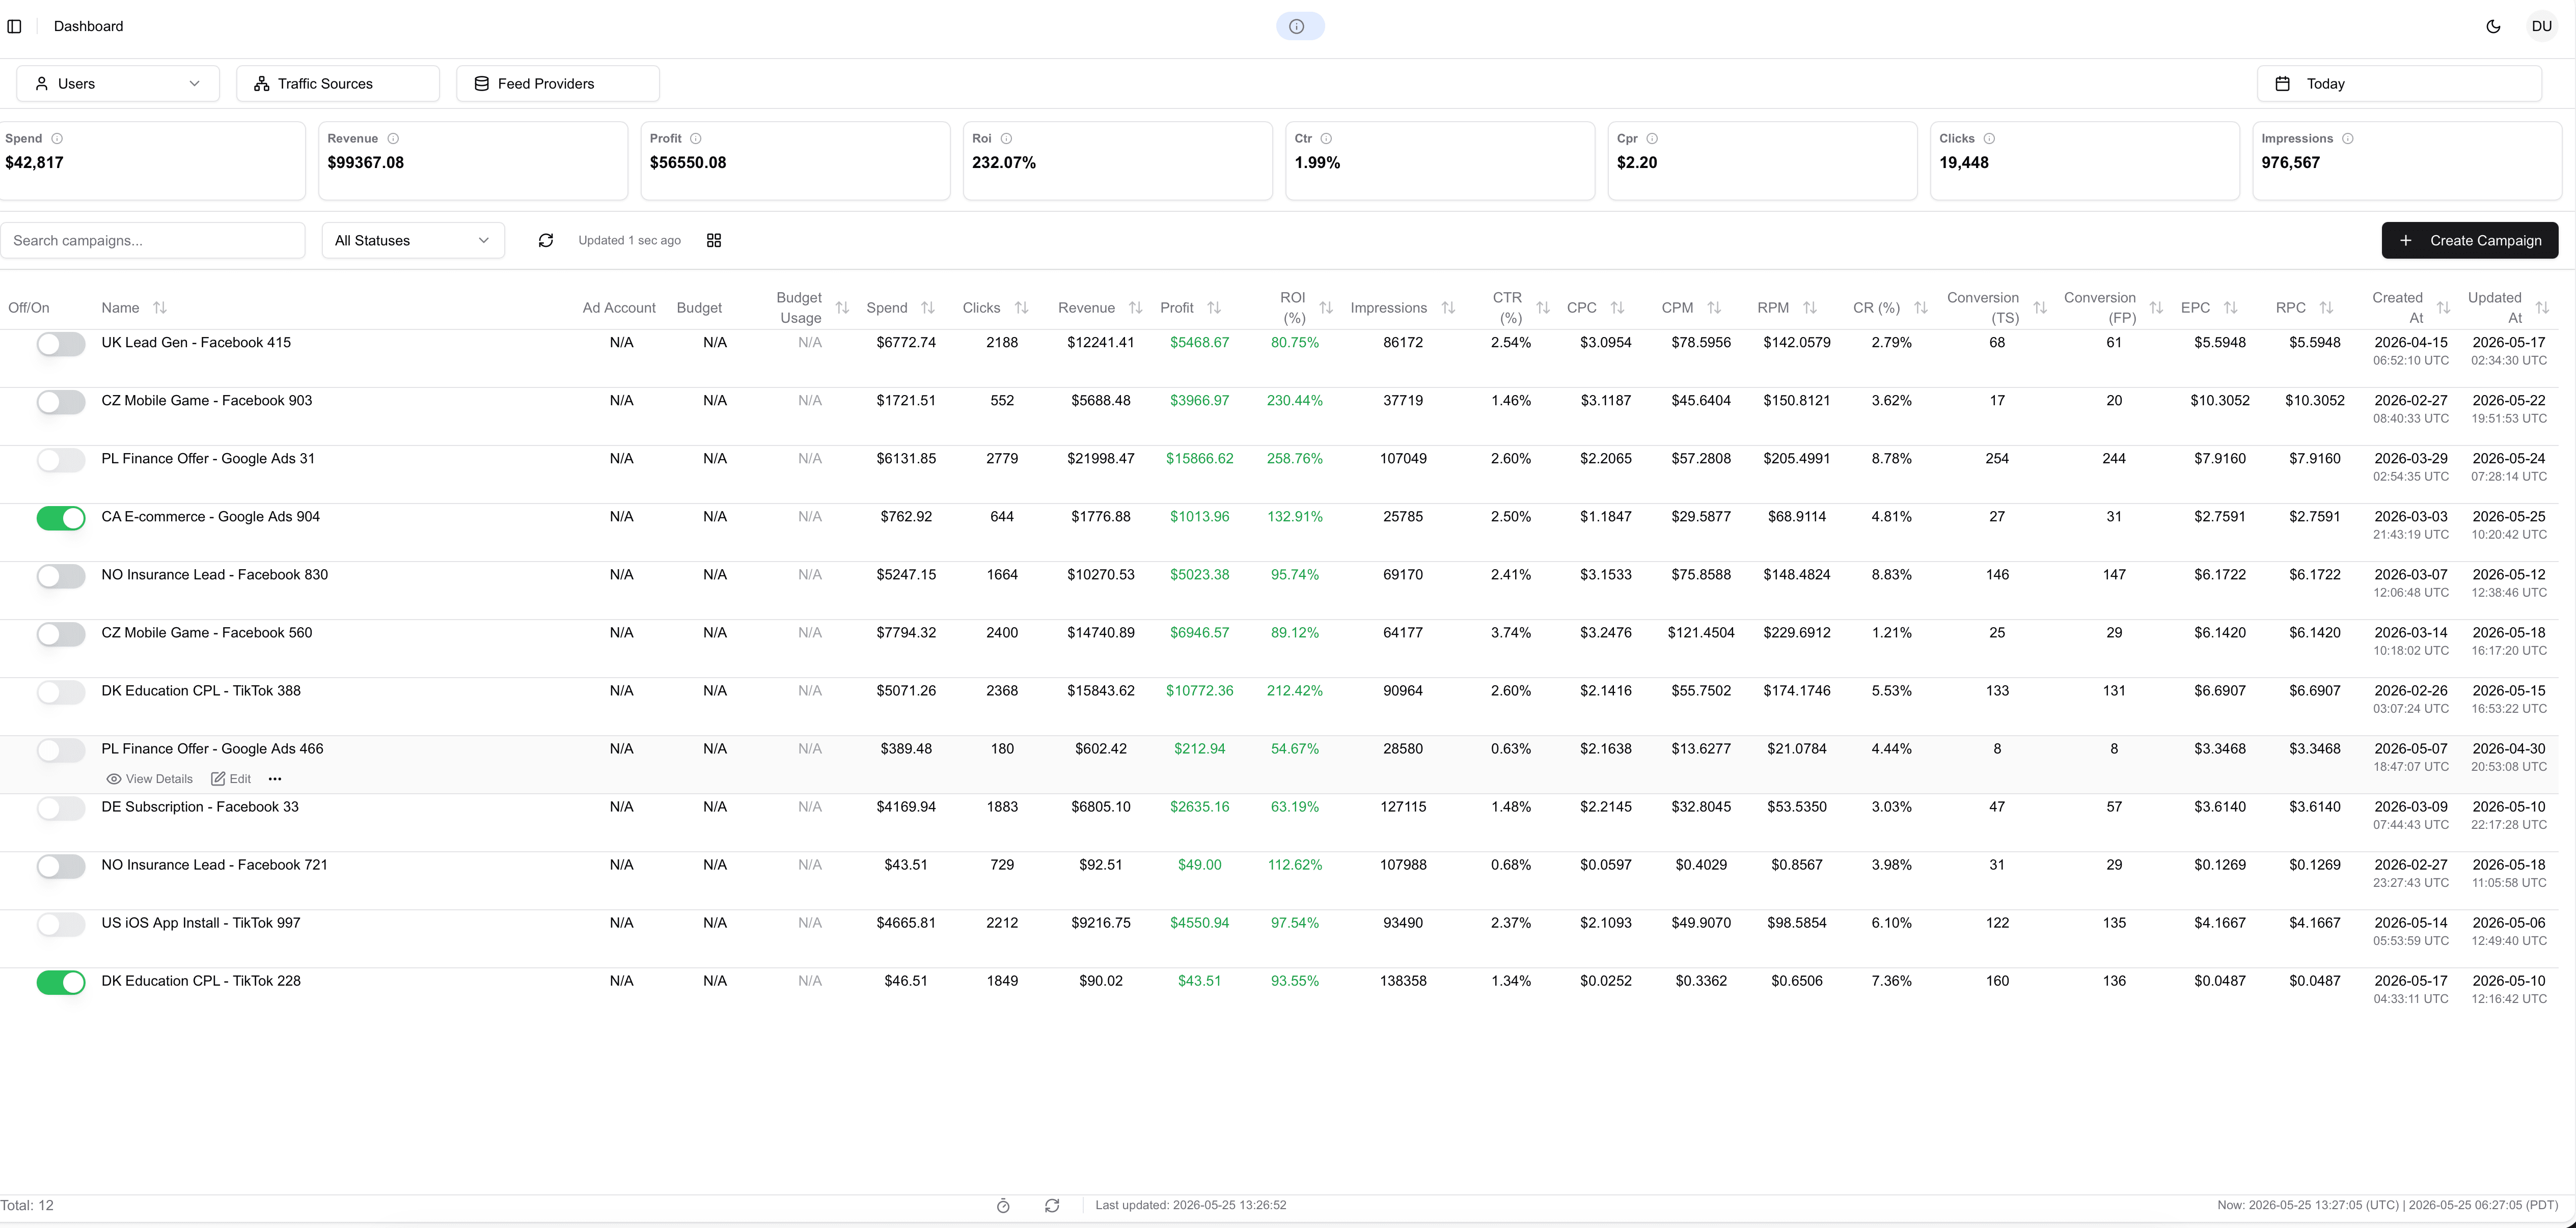
Task: Sort table by Impressions column
Action: (1448, 308)
